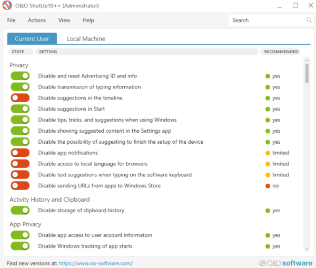316x268 pixels.
Task: Maximize the ShutUp10++ window
Action: 295,5
